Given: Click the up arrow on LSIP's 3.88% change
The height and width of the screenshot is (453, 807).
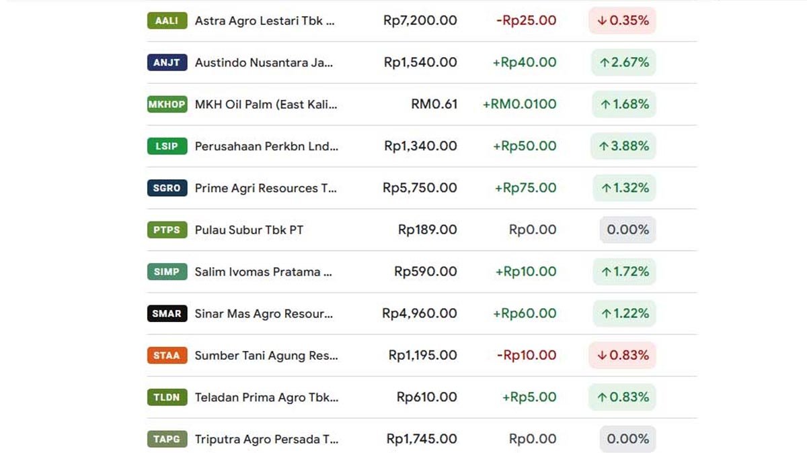Looking at the screenshot, I should pos(604,146).
